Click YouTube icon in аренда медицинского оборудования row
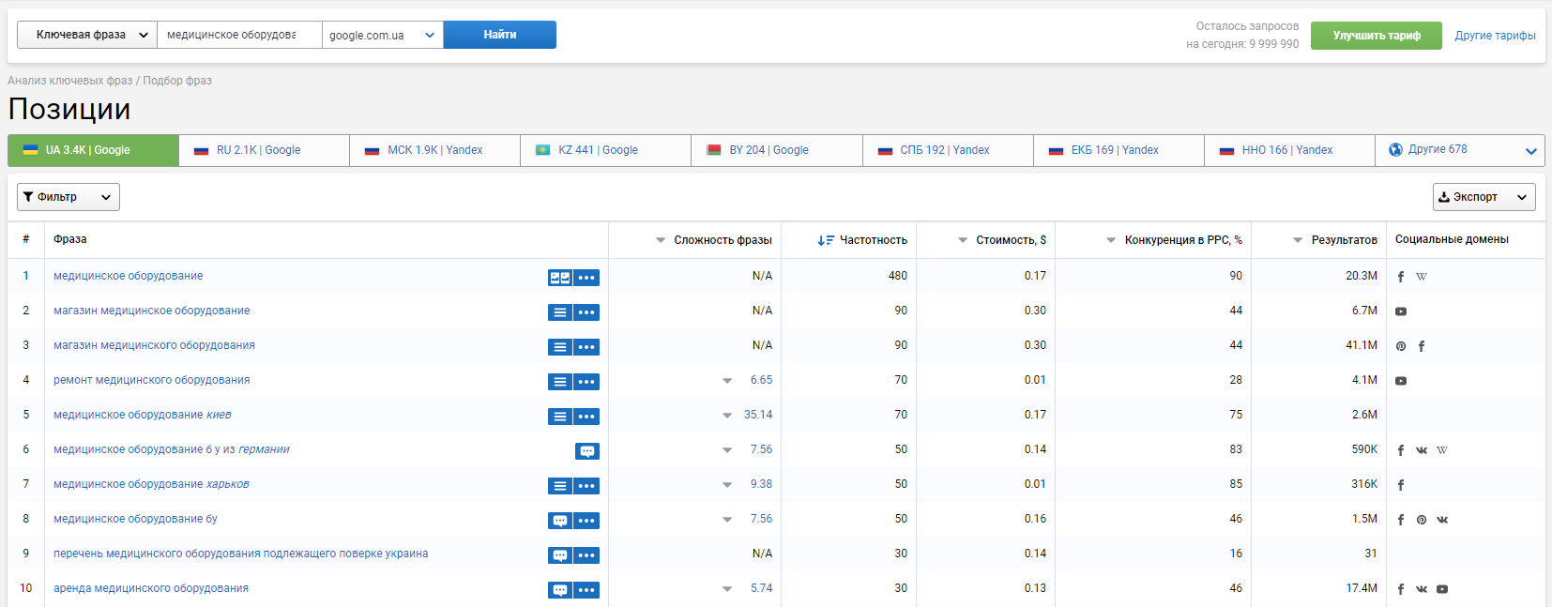 pyautogui.click(x=1442, y=589)
